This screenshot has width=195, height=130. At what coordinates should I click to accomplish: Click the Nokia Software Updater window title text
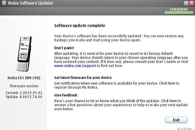tap(30, 3)
